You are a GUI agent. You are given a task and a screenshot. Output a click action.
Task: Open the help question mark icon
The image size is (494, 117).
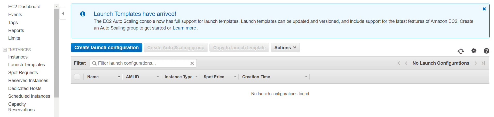(487, 51)
